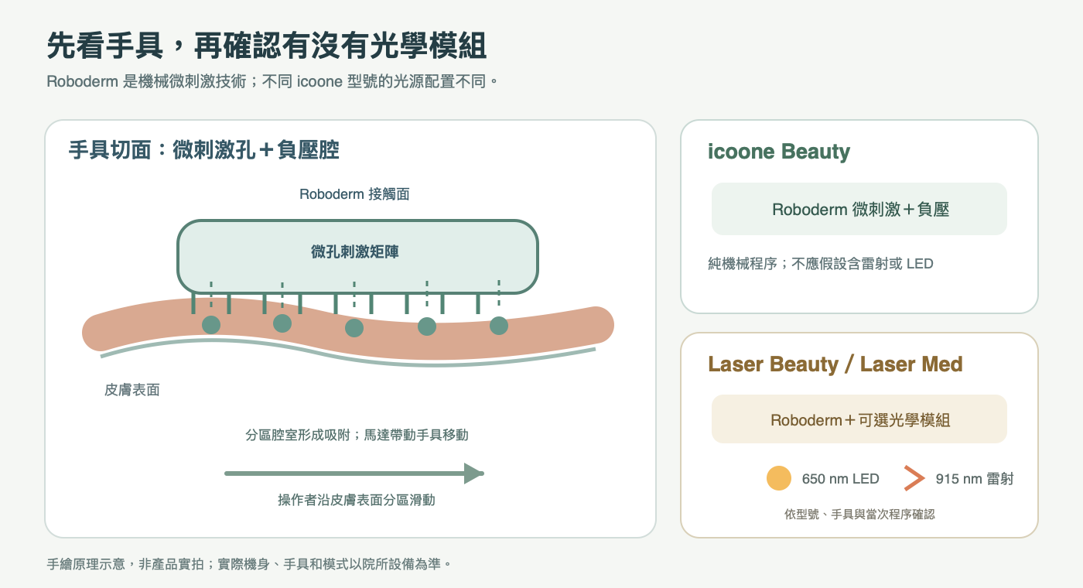Click the label Roboderm 接觸面
Image resolution: width=1083 pixels, height=588 pixels.
click(354, 194)
